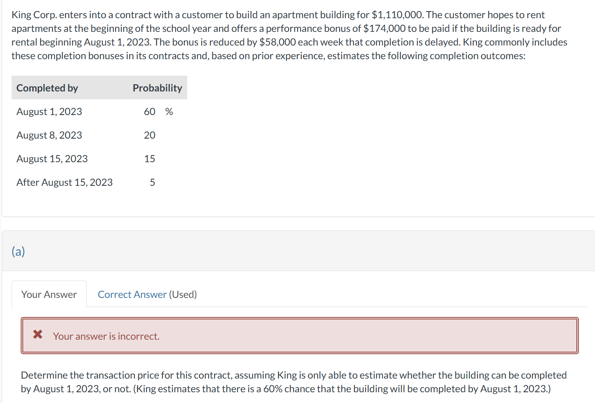Expand part (a) of the problem

[18, 251]
